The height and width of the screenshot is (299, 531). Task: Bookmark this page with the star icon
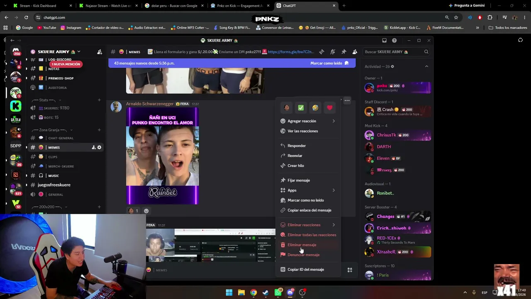tap(456, 17)
